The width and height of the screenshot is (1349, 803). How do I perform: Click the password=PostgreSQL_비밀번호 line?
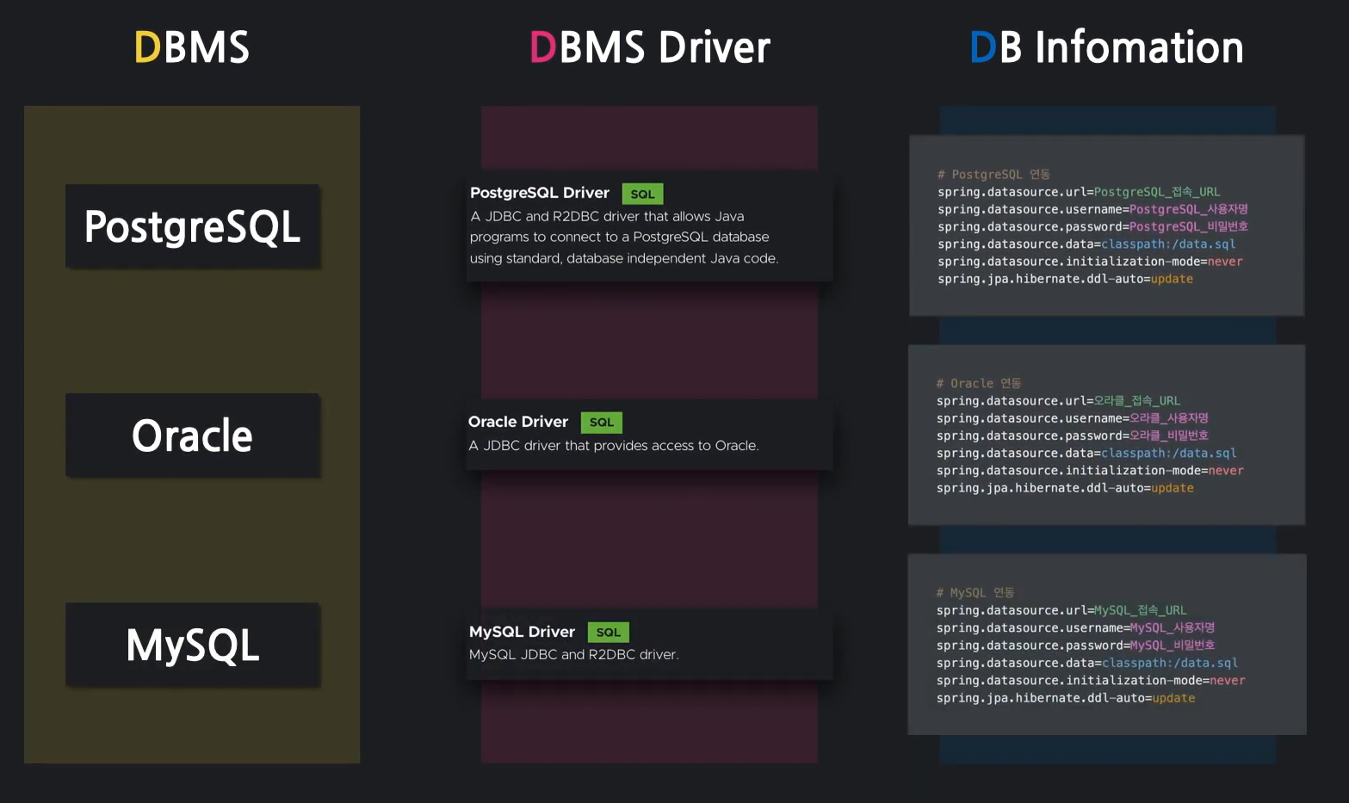pos(1092,226)
